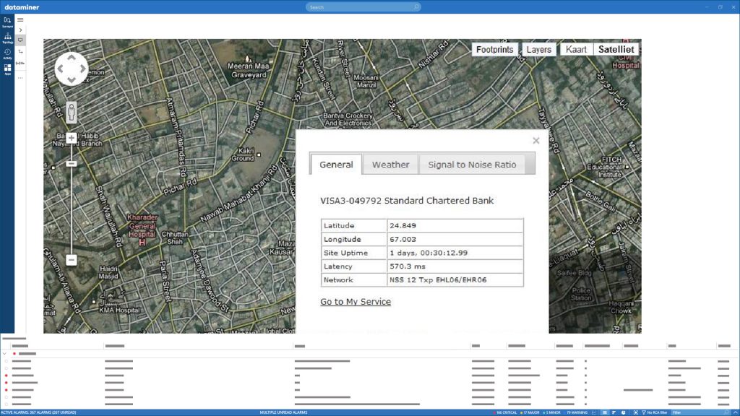Filter alarms by Warning severity in the status bar
Screen dimensions: 740x416
pyautogui.click(x=576, y=412)
